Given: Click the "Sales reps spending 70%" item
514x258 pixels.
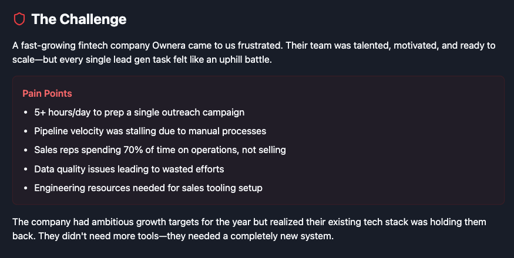Looking at the screenshot, I should pos(160,150).
